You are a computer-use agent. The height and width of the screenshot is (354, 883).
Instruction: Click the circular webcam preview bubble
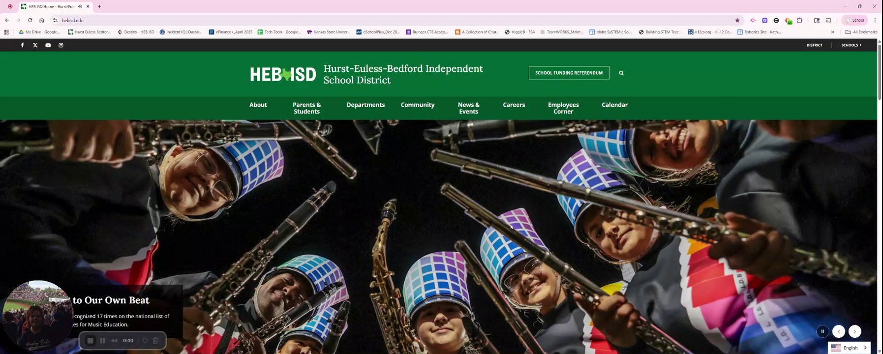38,315
